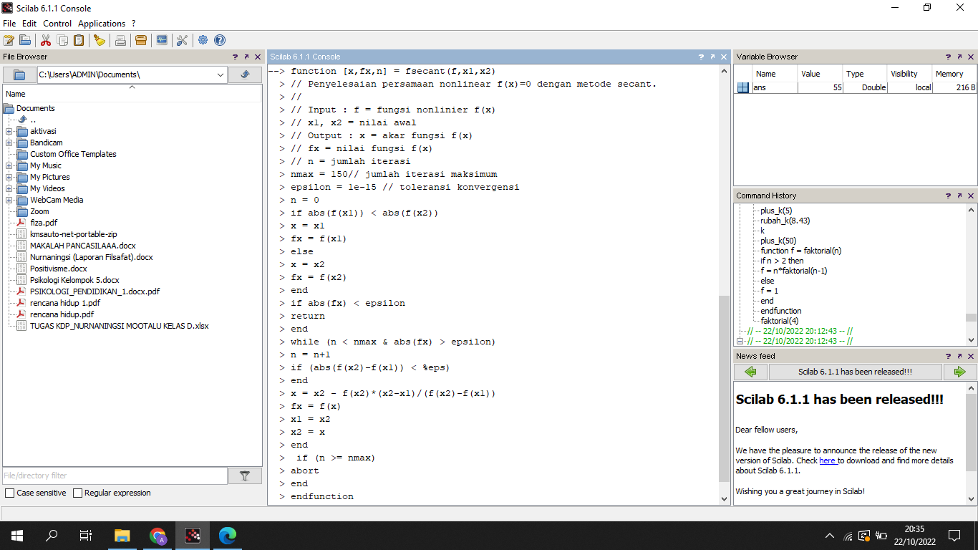The image size is (978, 550).
Task: Open the File menu
Action: (x=9, y=24)
